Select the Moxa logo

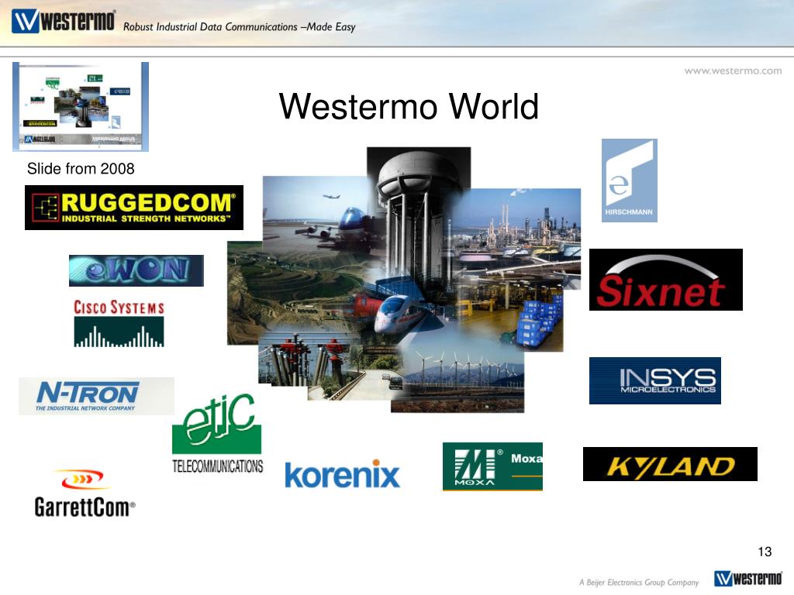pos(492,466)
